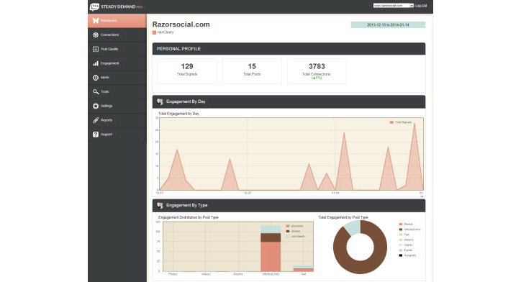Screen dimensions: 521x282
Task: Open the Post Quality icon
Action: (96, 49)
